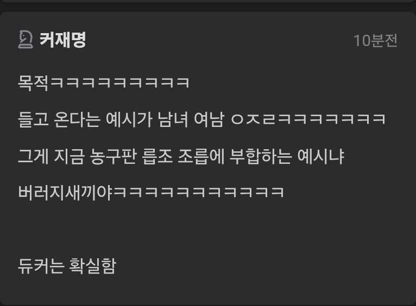Click the ㅋㅋㅋ string after 목적
This screenshot has height=306, width=416.
[119, 82]
